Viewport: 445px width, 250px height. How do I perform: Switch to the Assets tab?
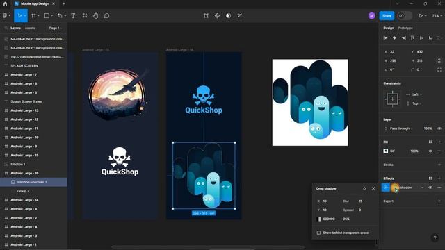(30, 28)
